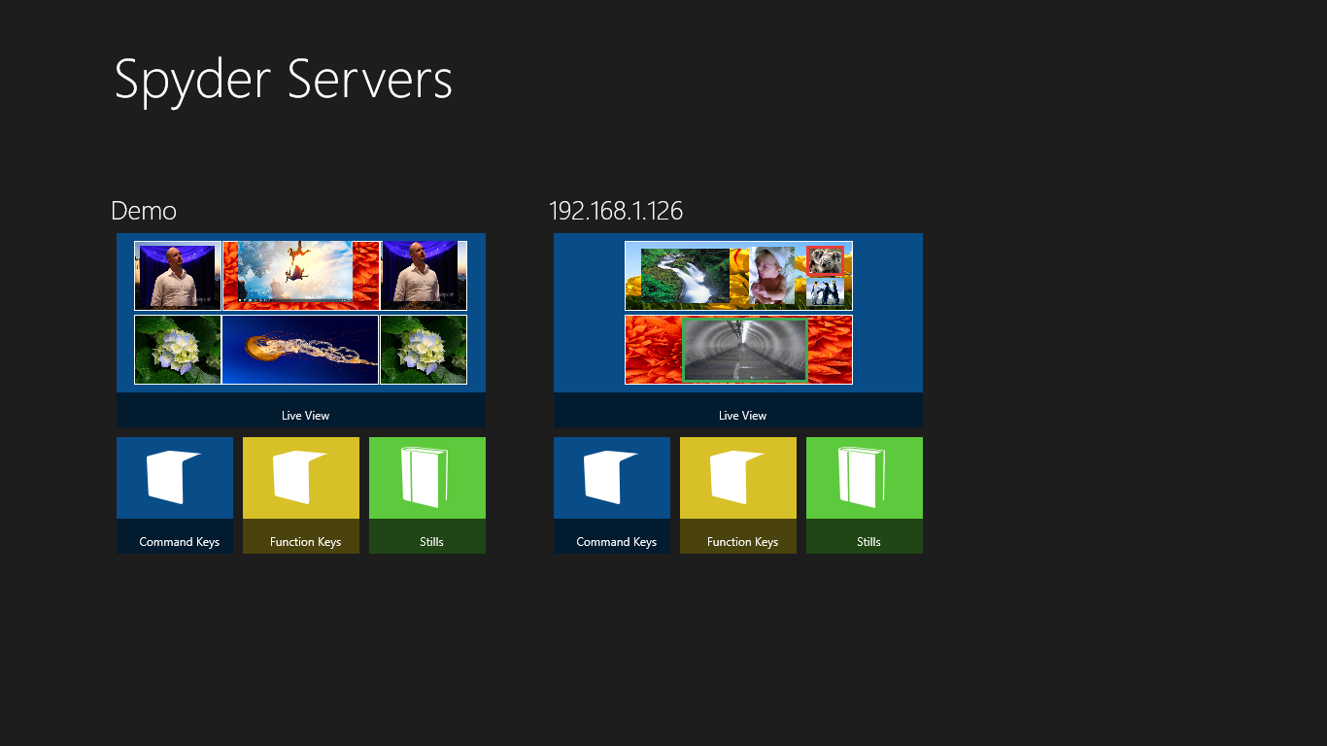This screenshot has width=1327, height=746.
Task: Click Function Keys label under Demo
Action: click(305, 542)
